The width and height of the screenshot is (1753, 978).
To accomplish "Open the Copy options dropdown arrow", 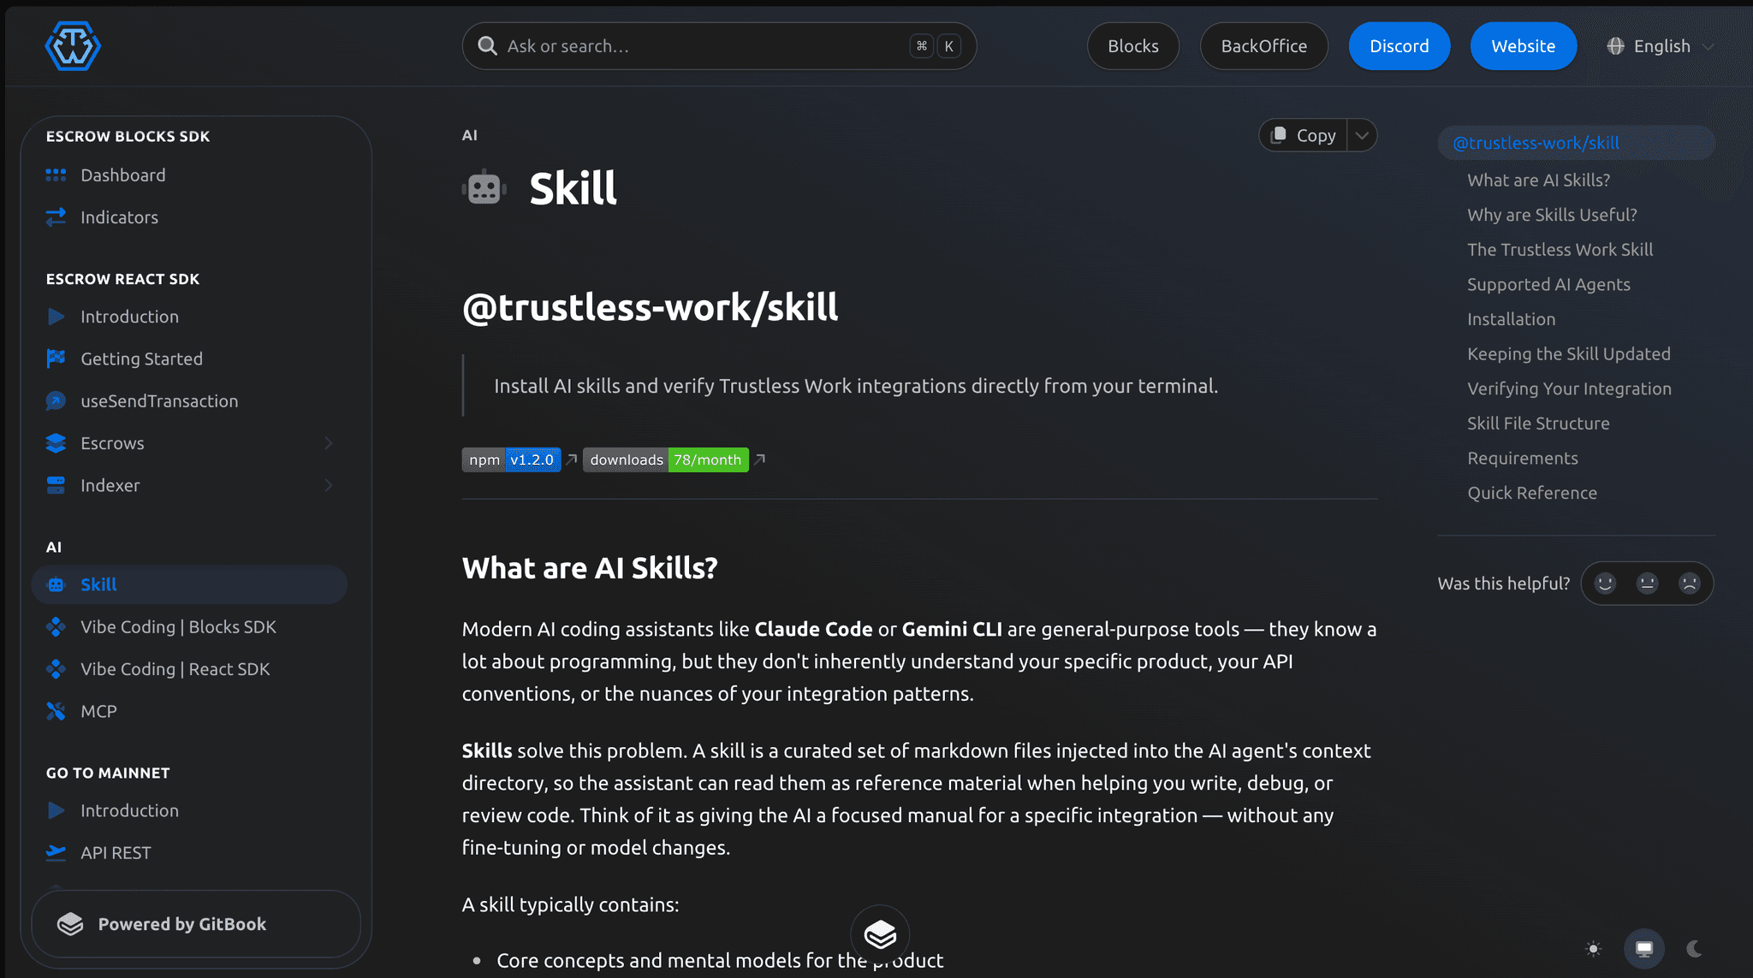I will (1362, 135).
